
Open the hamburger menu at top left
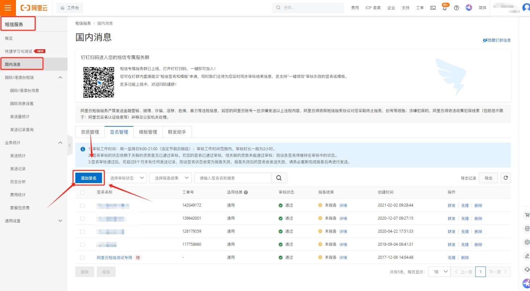8,8
